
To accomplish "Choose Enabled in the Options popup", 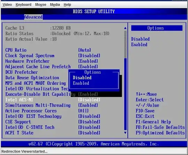I will coord(81,83).
